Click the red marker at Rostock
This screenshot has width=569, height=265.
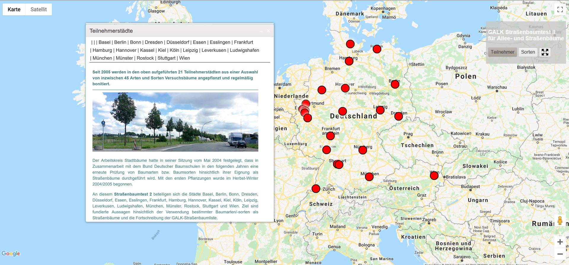click(377, 49)
